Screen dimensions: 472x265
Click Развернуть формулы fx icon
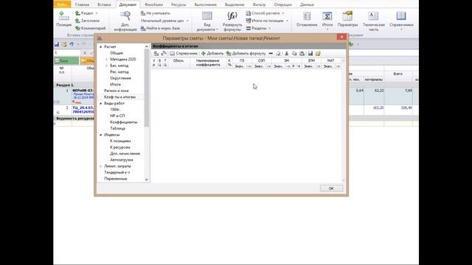232,15
